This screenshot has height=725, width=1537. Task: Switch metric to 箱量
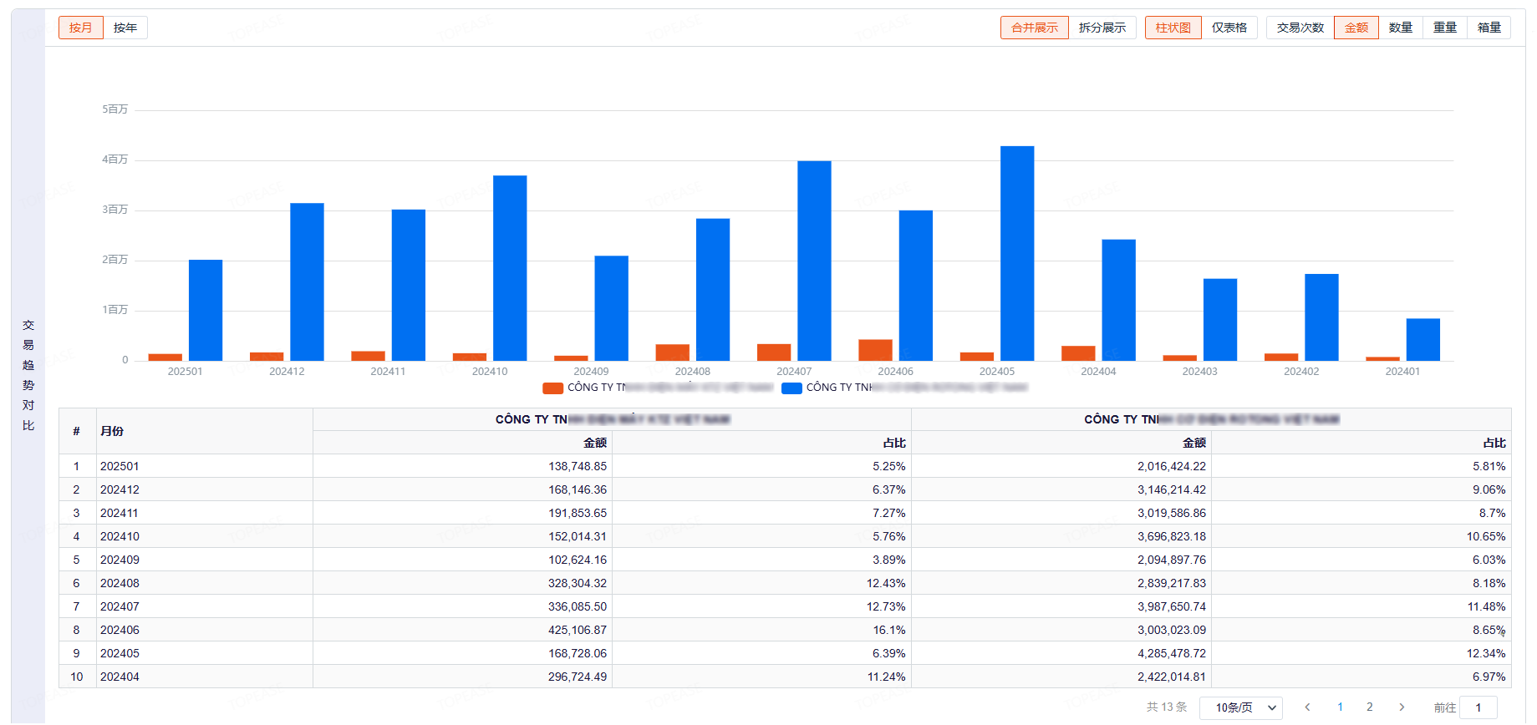tap(1489, 28)
